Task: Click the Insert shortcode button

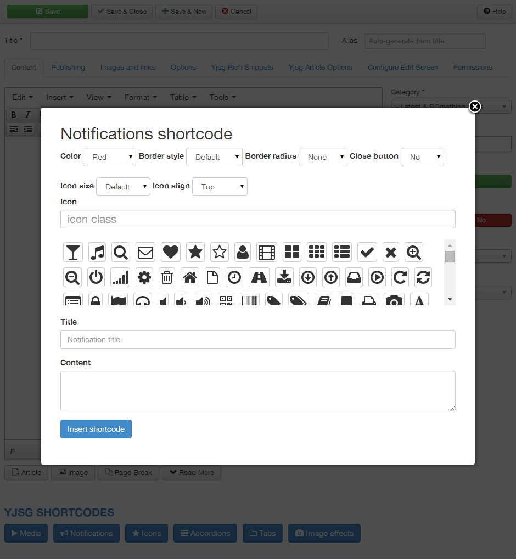Action: tap(96, 429)
